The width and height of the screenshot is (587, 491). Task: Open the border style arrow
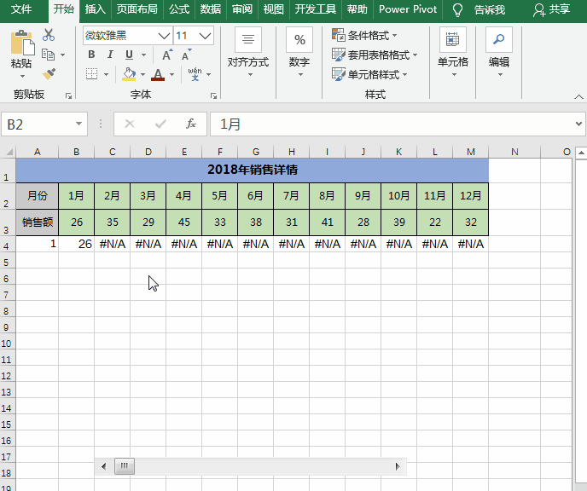coord(107,74)
